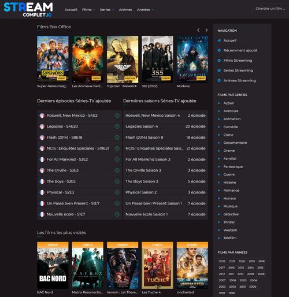Click circle icon beside Récemment ajouté
Screen dimensions: 289x297
(x=219, y=50)
